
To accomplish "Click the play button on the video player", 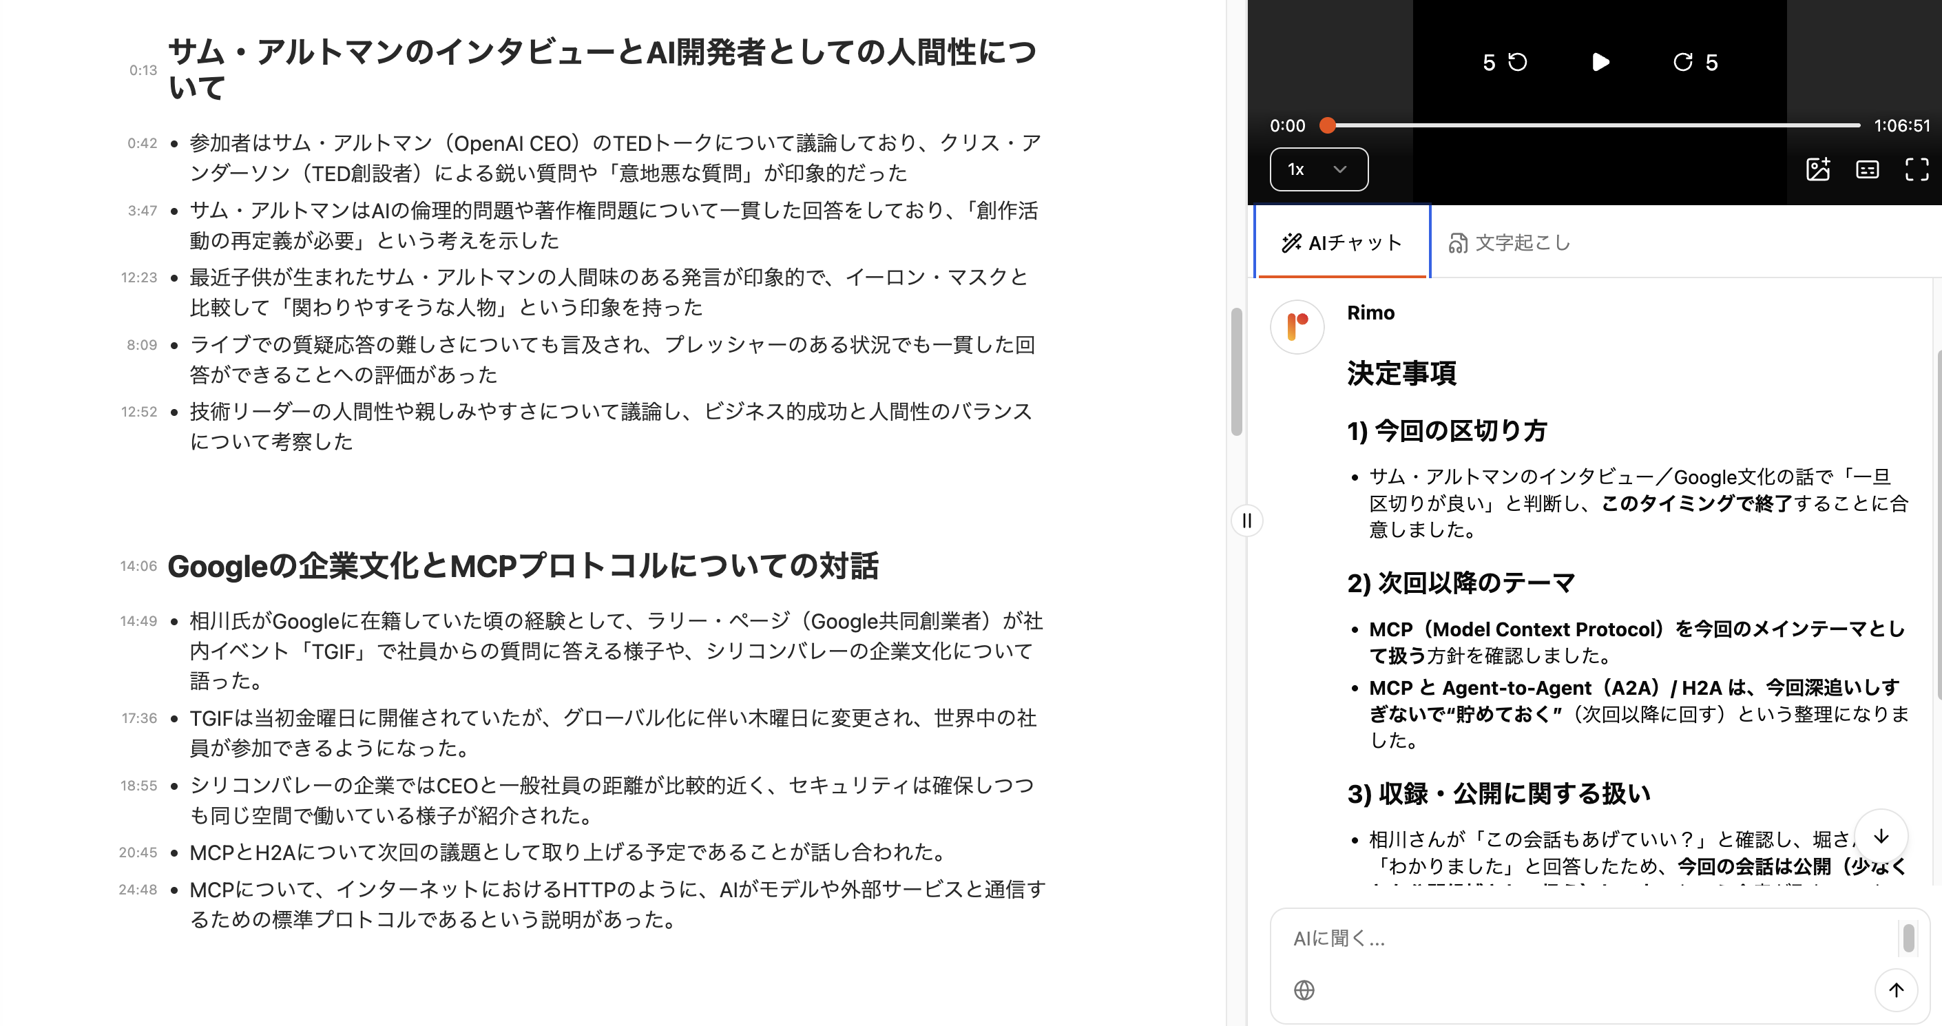I will coord(1601,63).
